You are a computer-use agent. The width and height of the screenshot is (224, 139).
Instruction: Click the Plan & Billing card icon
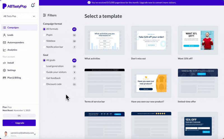4,78
